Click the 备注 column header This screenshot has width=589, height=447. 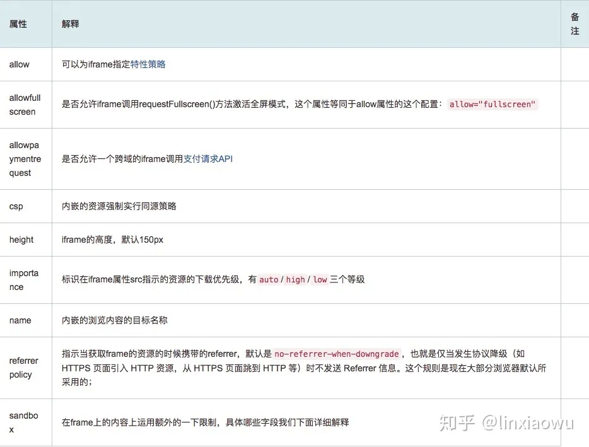point(574,24)
